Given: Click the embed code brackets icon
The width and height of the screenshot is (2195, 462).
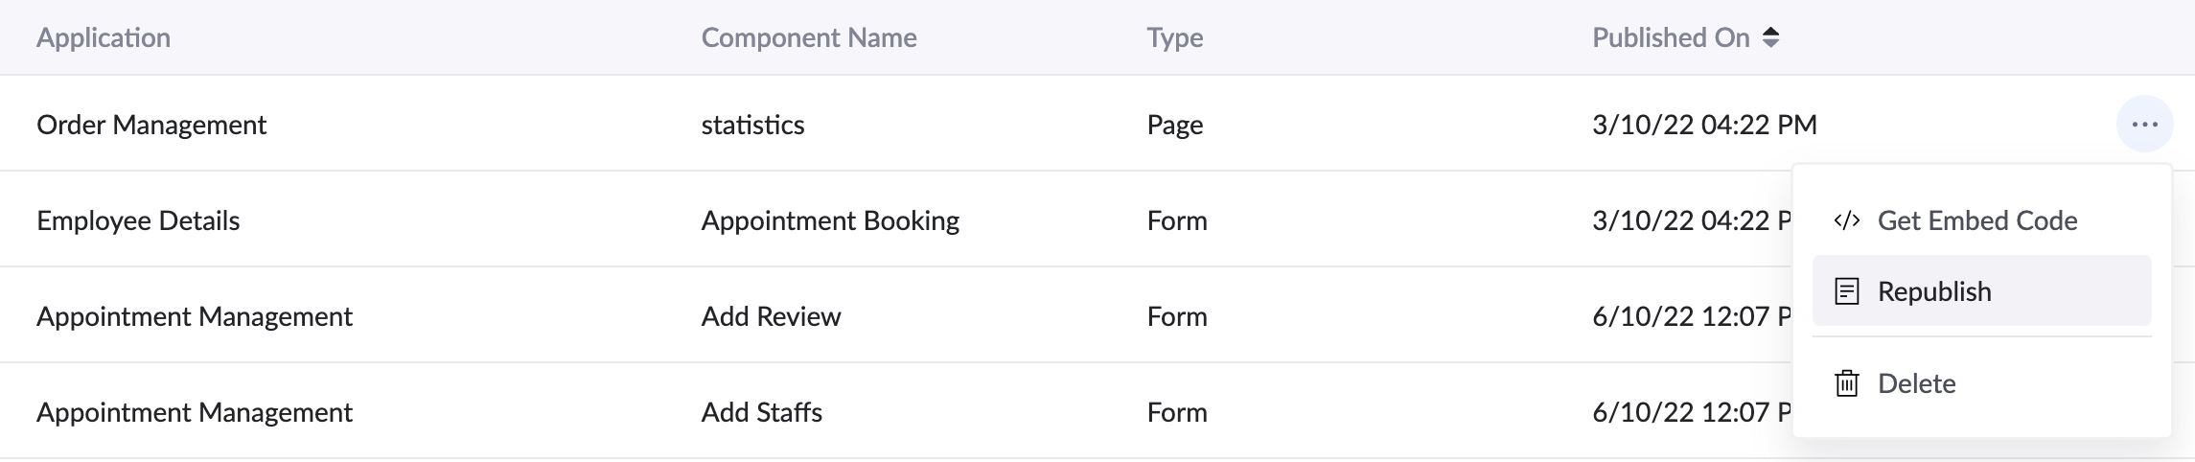Looking at the screenshot, I should (x=1846, y=220).
